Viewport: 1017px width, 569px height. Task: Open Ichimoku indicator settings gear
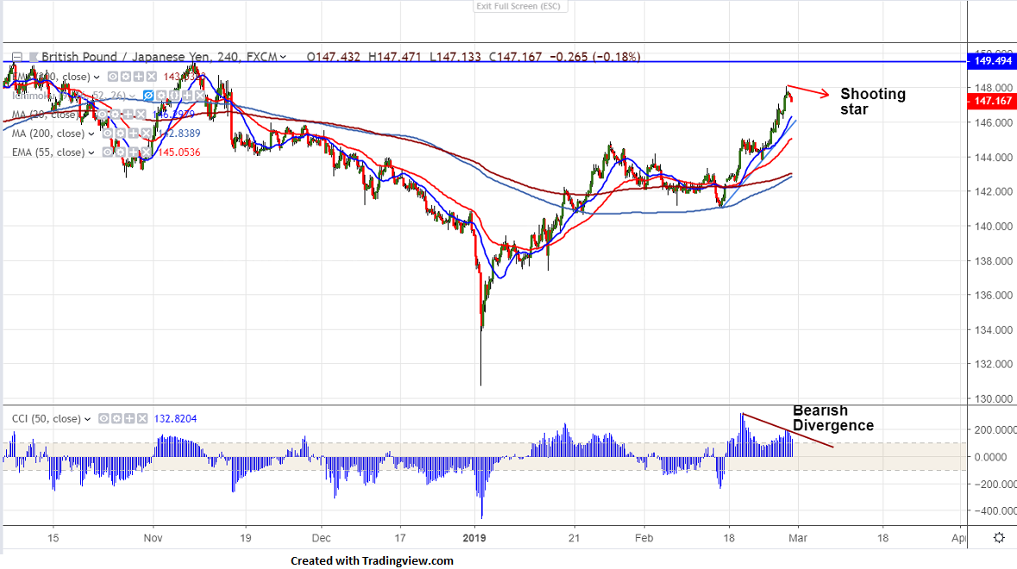[160, 96]
